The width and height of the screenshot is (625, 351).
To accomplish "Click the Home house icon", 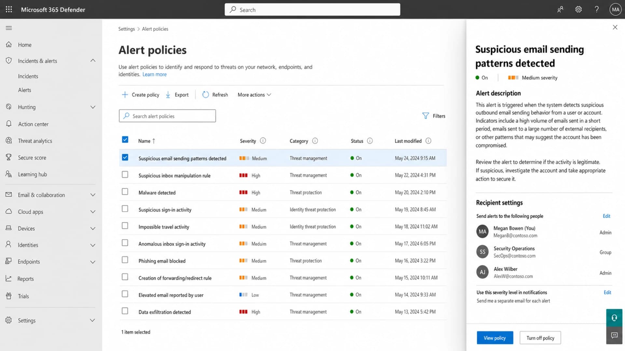I will pyautogui.click(x=9, y=45).
